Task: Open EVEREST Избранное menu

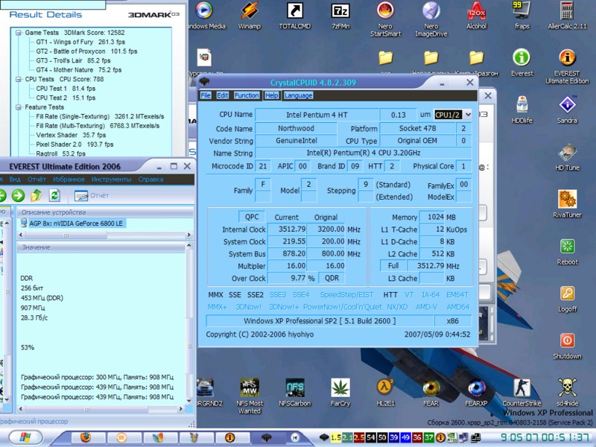Action: (69, 179)
